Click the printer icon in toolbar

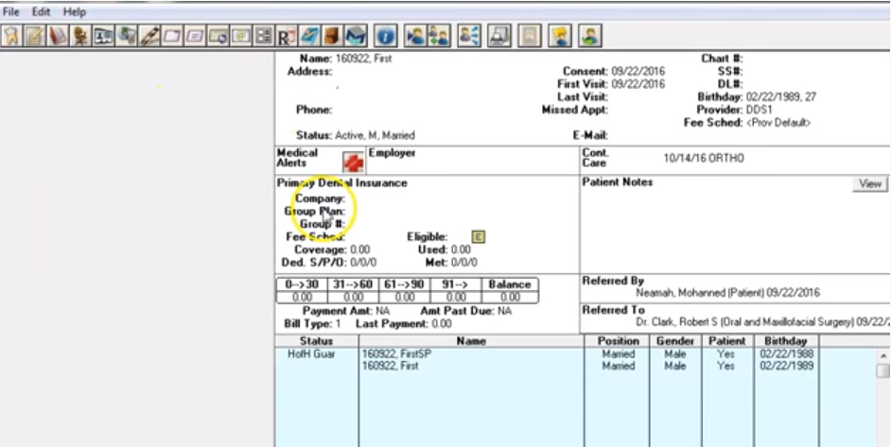499,37
